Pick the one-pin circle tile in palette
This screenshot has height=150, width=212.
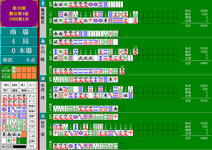point(4,110)
